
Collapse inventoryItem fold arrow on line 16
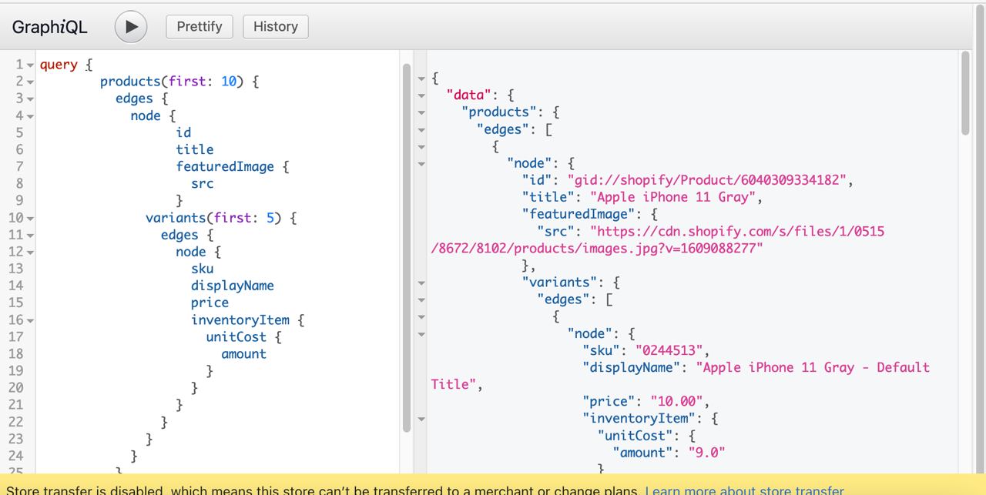pyautogui.click(x=30, y=320)
